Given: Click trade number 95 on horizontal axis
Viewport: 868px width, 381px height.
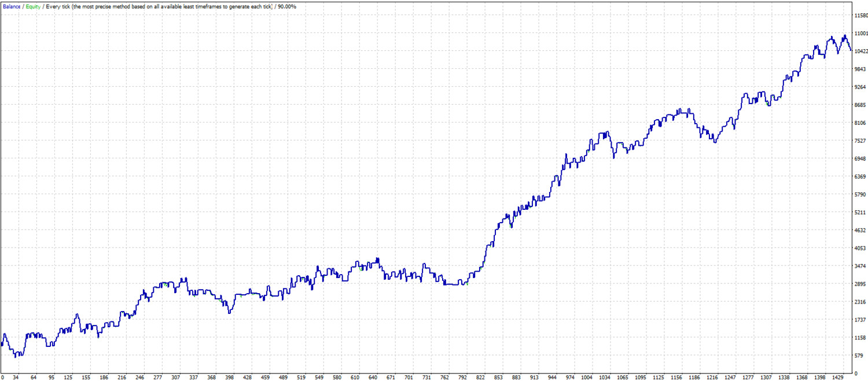Looking at the screenshot, I should click(51, 377).
